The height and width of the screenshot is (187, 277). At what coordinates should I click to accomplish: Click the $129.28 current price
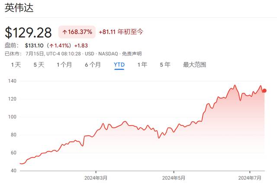[28, 32]
